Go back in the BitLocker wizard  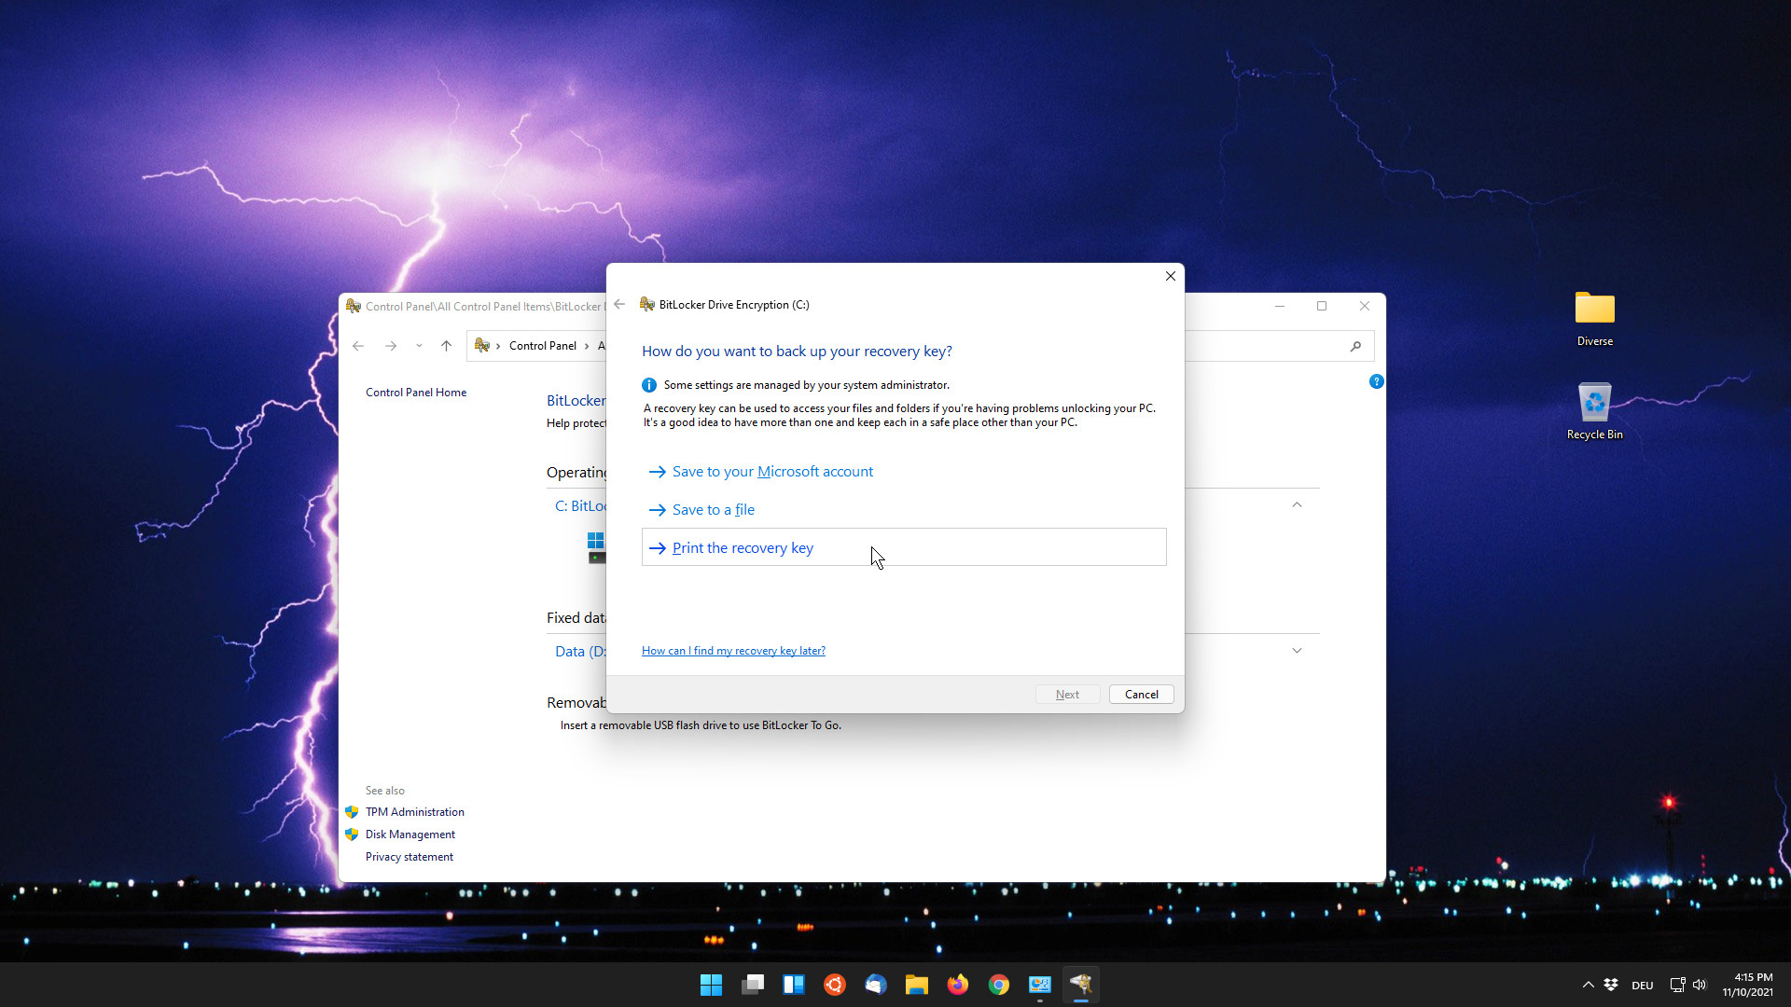click(619, 305)
